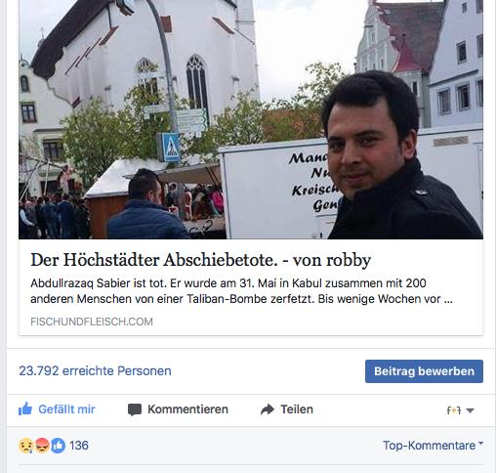The height and width of the screenshot is (473, 496).
Task: Click the blue like reaction icon
Action: tap(58, 446)
